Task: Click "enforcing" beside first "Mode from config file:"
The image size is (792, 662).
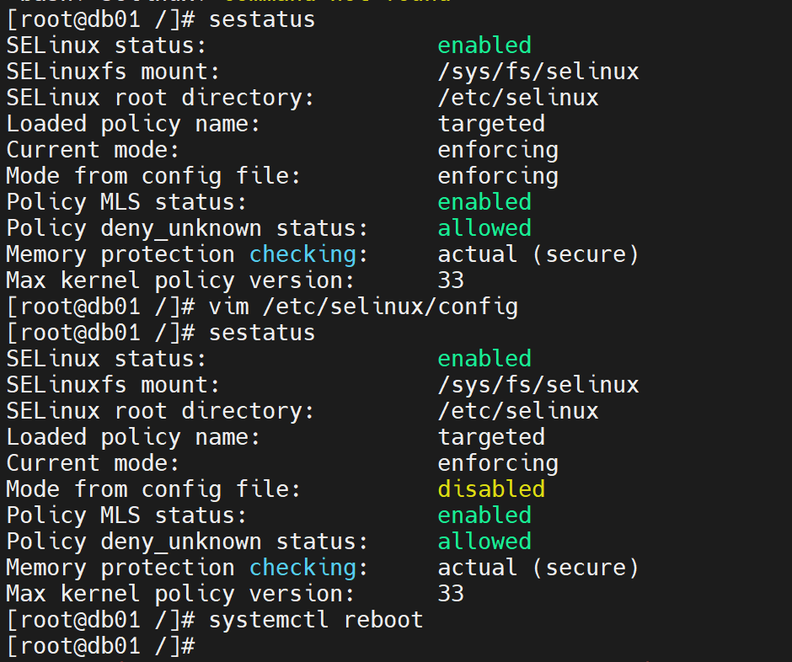Action: tap(497, 176)
